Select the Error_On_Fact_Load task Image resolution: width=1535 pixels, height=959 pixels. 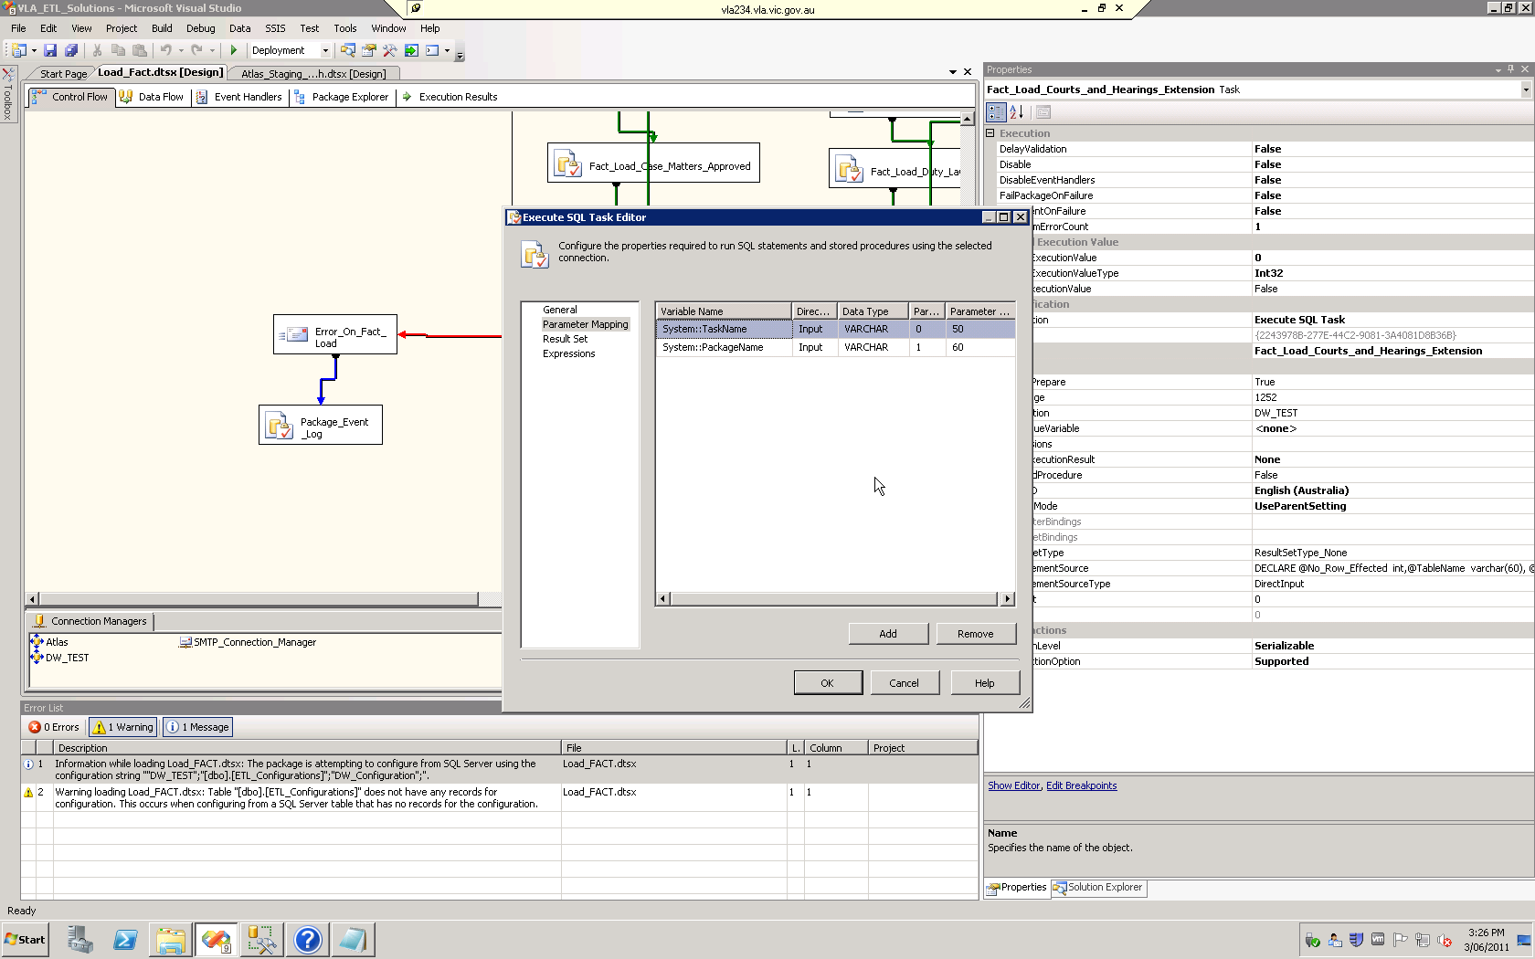point(335,335)
